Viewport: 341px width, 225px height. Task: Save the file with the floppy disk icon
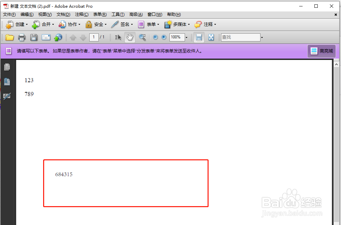point(34,37)
